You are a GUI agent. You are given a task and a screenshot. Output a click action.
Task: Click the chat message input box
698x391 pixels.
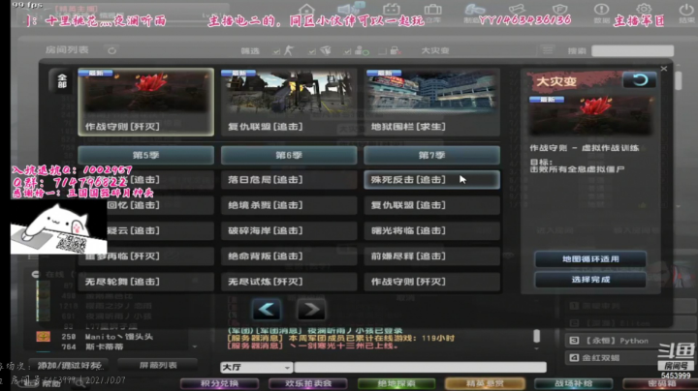click(420, 368)
